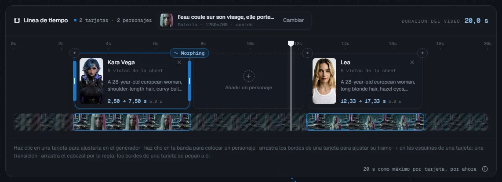Click the circled plus in the Añadir un personaje slot

point(248,77)
